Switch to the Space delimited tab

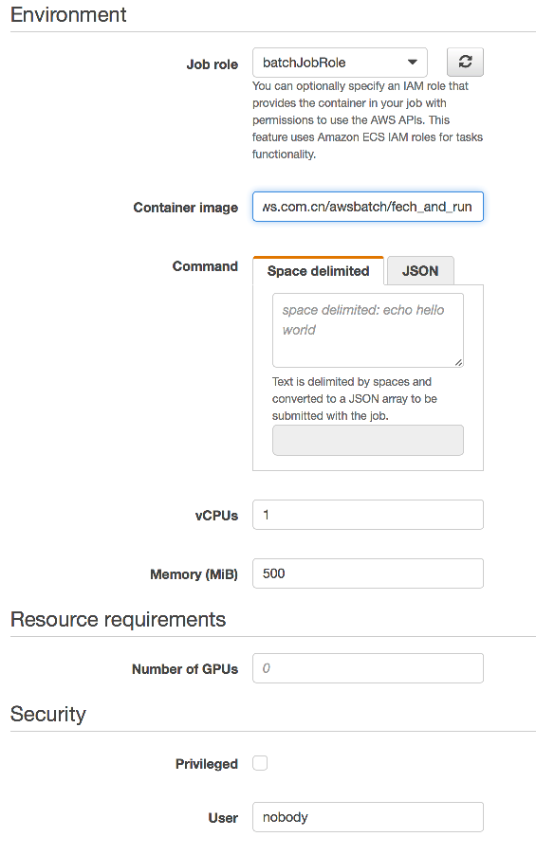coord(318,271)
